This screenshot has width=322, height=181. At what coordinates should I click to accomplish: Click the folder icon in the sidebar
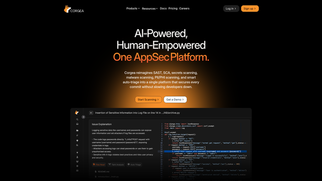coord(77,131)
